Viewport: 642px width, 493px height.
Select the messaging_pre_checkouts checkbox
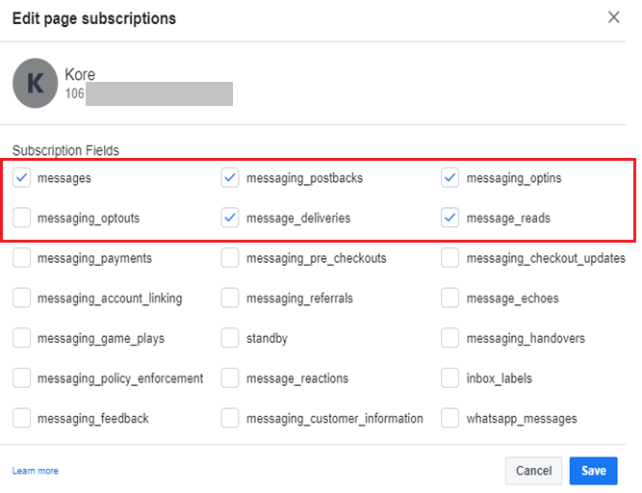click(x=230, y=258)
